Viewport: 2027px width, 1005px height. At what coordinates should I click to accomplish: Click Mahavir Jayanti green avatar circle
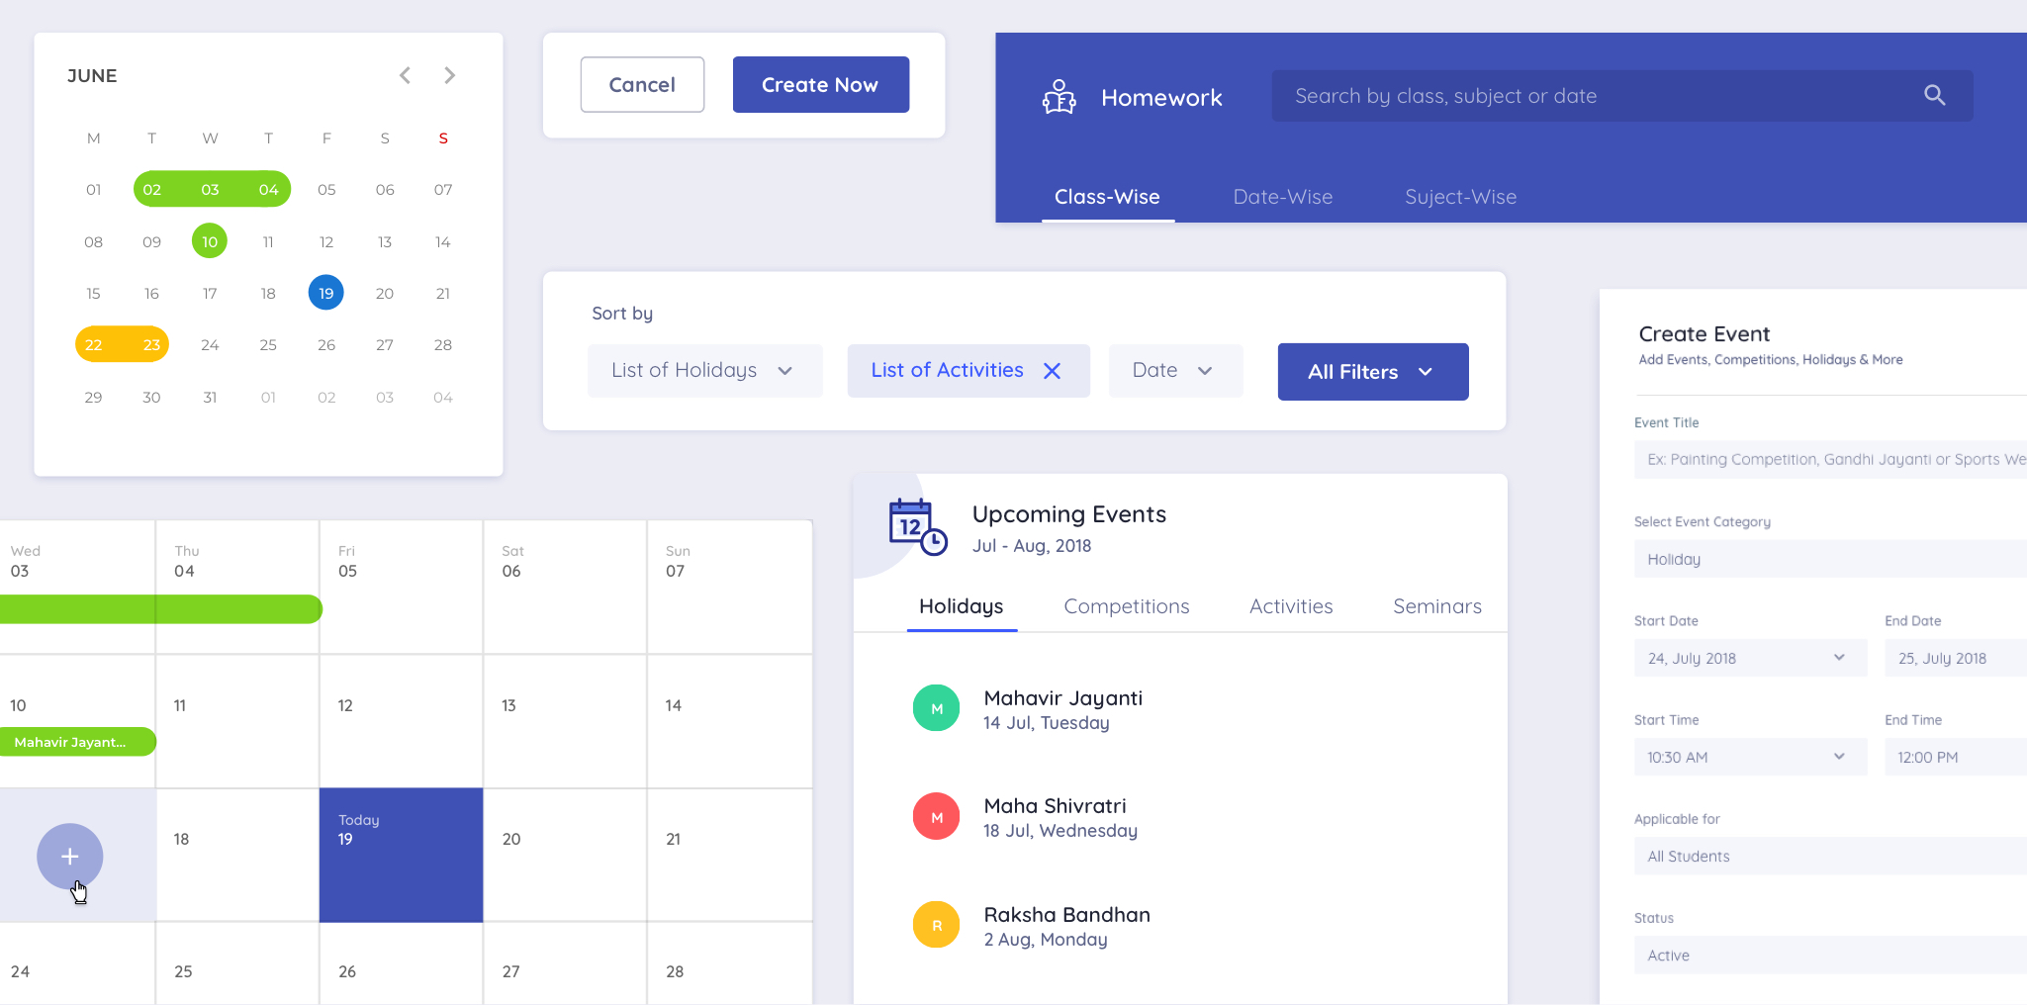tap(936, 708)
